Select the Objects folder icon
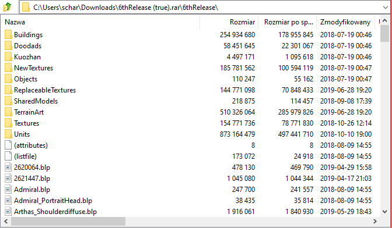This screenshot has height=228, width=392. click(x=8, y=79)
